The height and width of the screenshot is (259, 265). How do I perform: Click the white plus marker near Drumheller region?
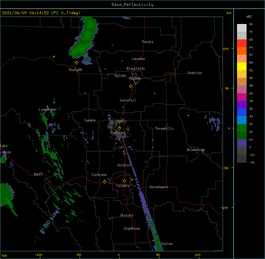point(188,115)
